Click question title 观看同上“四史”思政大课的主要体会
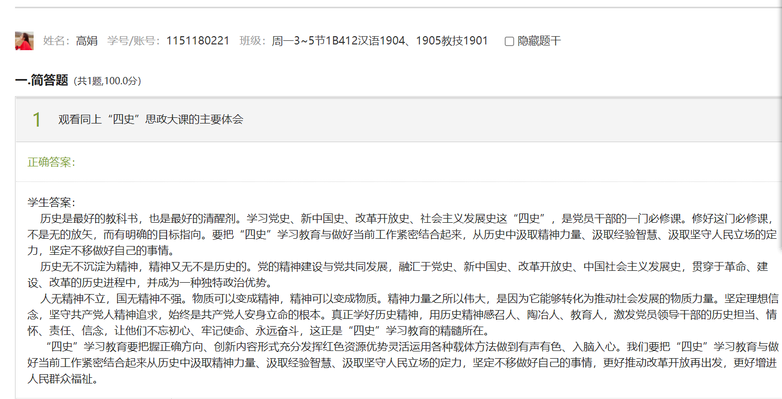 151,120
